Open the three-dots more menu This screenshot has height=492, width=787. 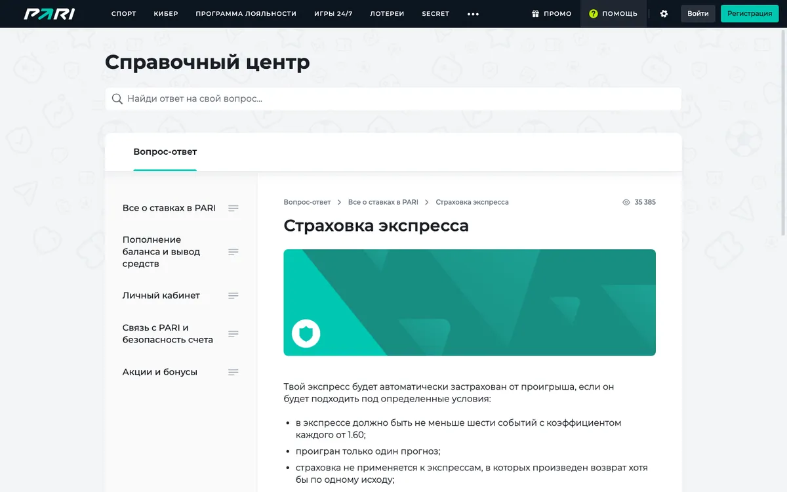coord(473,14)
